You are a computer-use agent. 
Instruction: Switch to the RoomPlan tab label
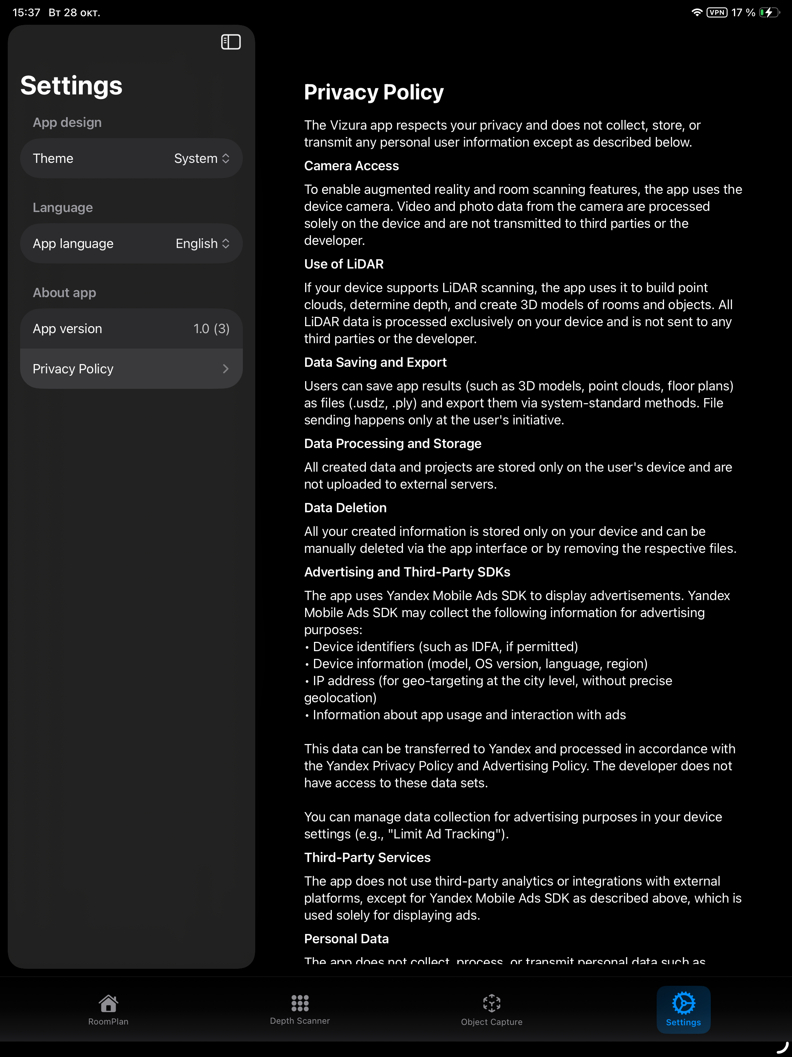click(108, 1022)
